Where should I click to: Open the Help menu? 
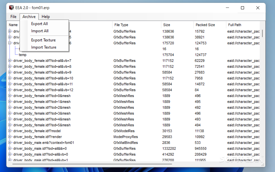[45, 17]
